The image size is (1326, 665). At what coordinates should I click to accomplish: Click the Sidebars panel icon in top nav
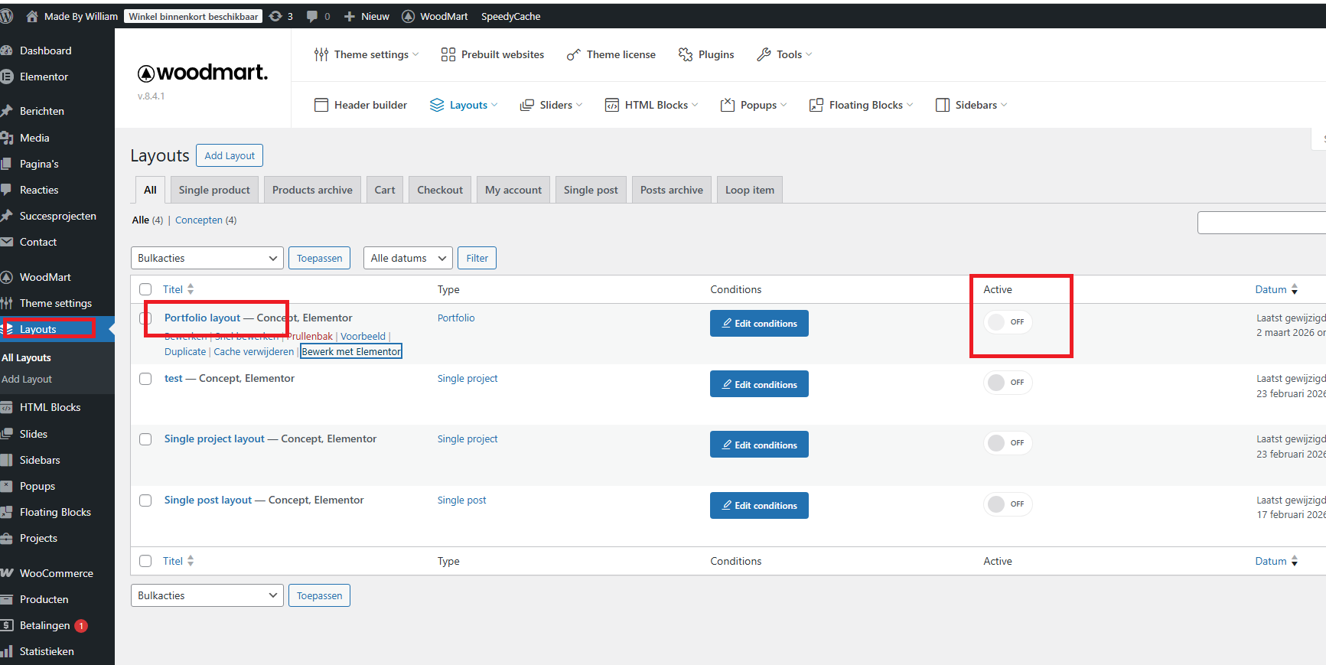click(x=943, y=105)
